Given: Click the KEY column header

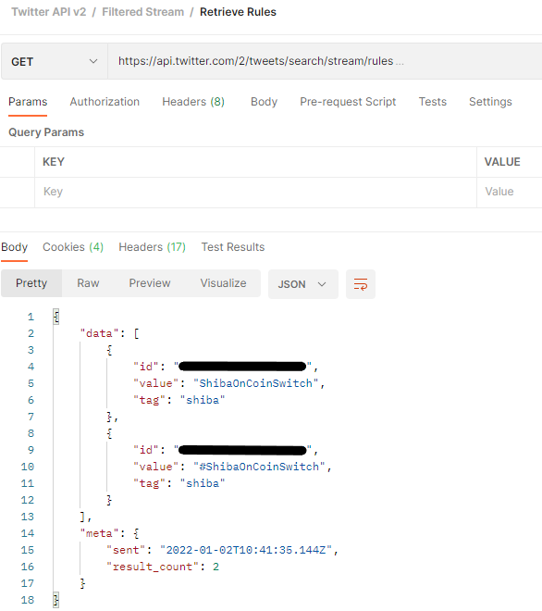Looking at the screenshot, I should coord(54,162).
